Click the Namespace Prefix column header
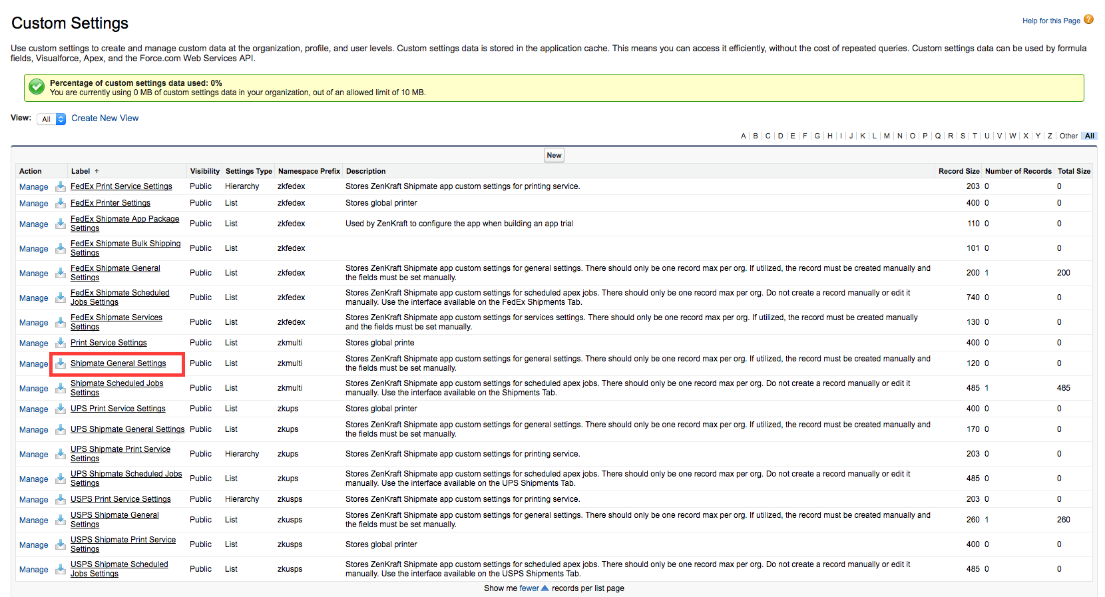This screenshot has width=1105, height=597. click(x=309, y=171)
